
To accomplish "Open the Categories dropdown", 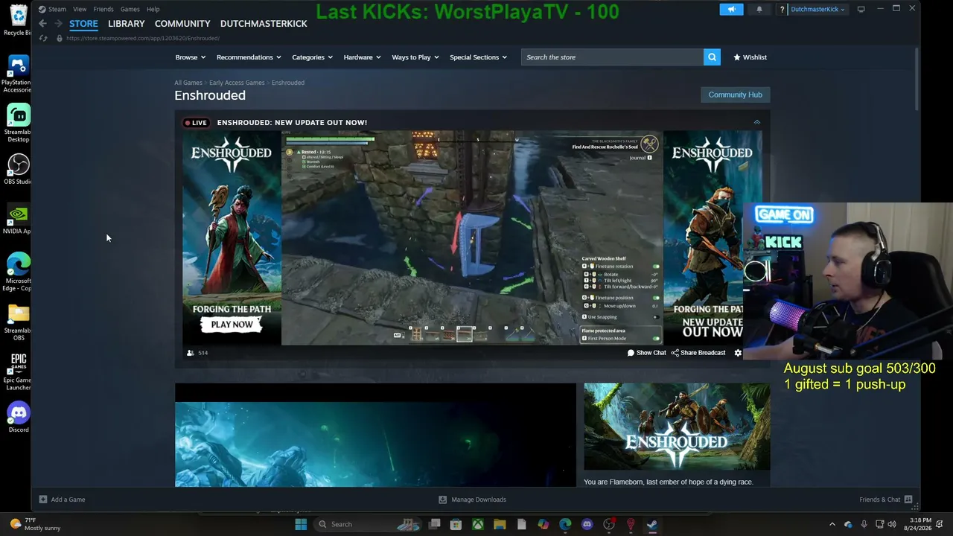I will coord(312,57).
